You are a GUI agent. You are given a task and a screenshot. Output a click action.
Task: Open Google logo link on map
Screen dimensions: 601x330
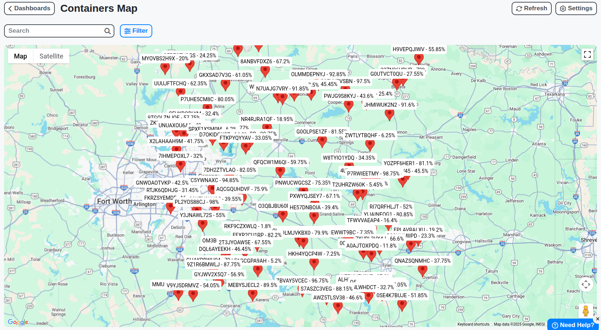coord(18,322)
